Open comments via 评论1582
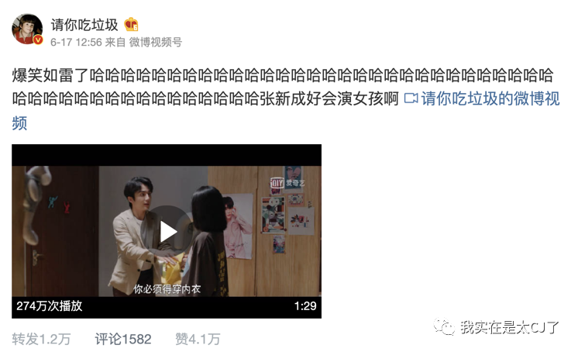The height and width of the screenshot is (352, 578). pyautogui.click(x=123, y=339)
